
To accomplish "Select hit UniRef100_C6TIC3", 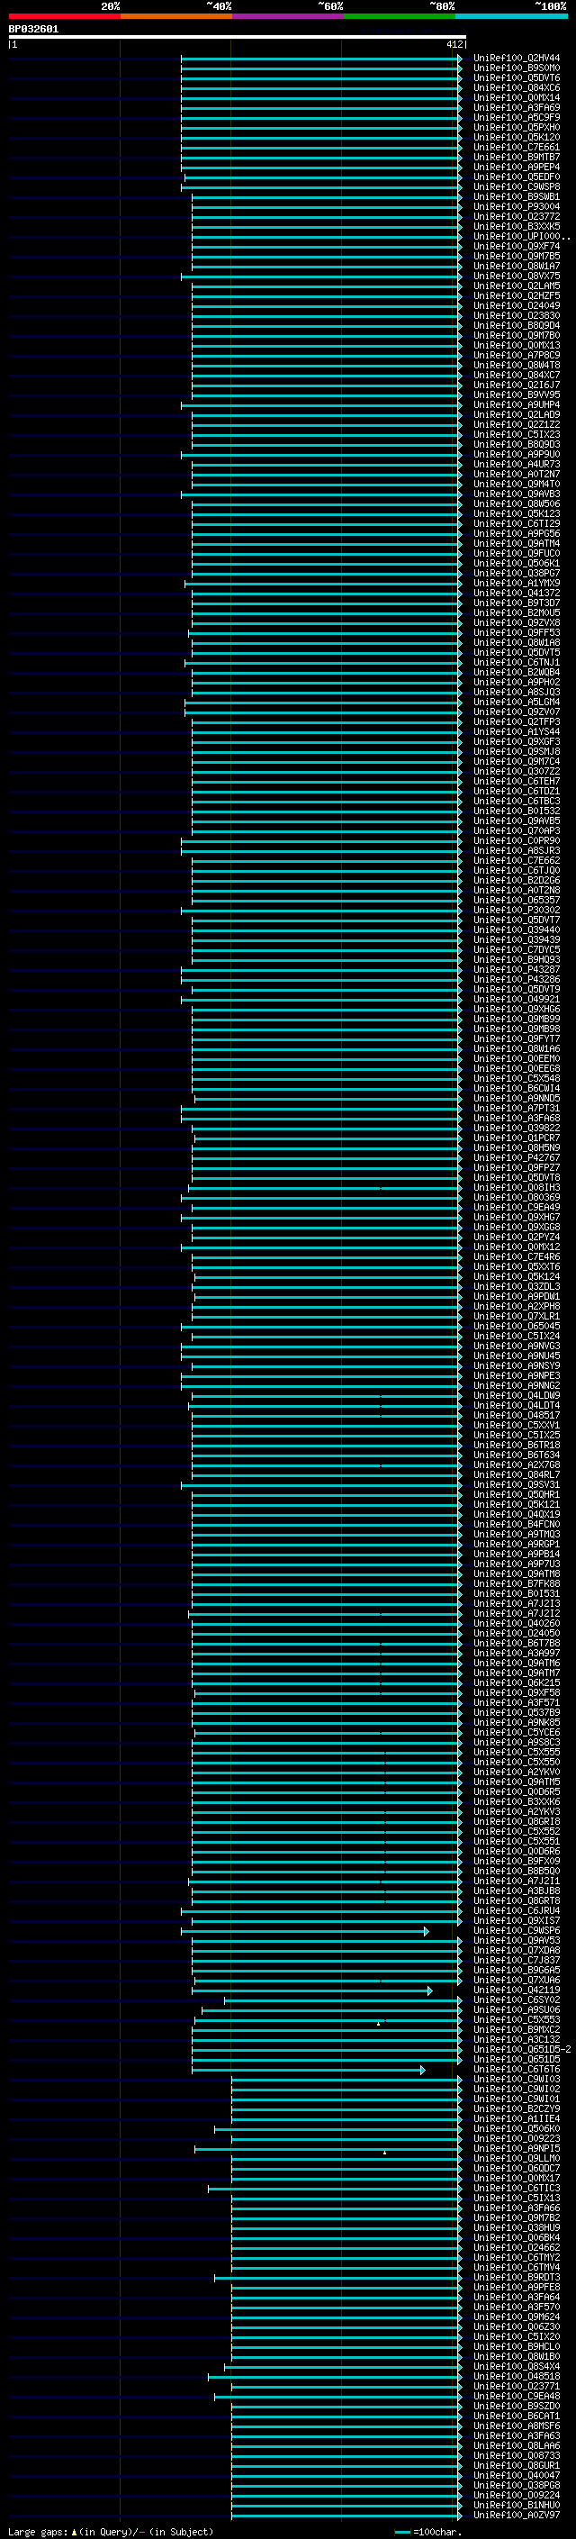I will (x=517, y=2188).
